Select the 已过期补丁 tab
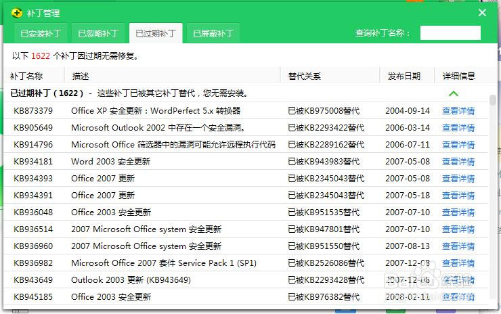This screenshot has height=314, width=501. tap(156, 33)
